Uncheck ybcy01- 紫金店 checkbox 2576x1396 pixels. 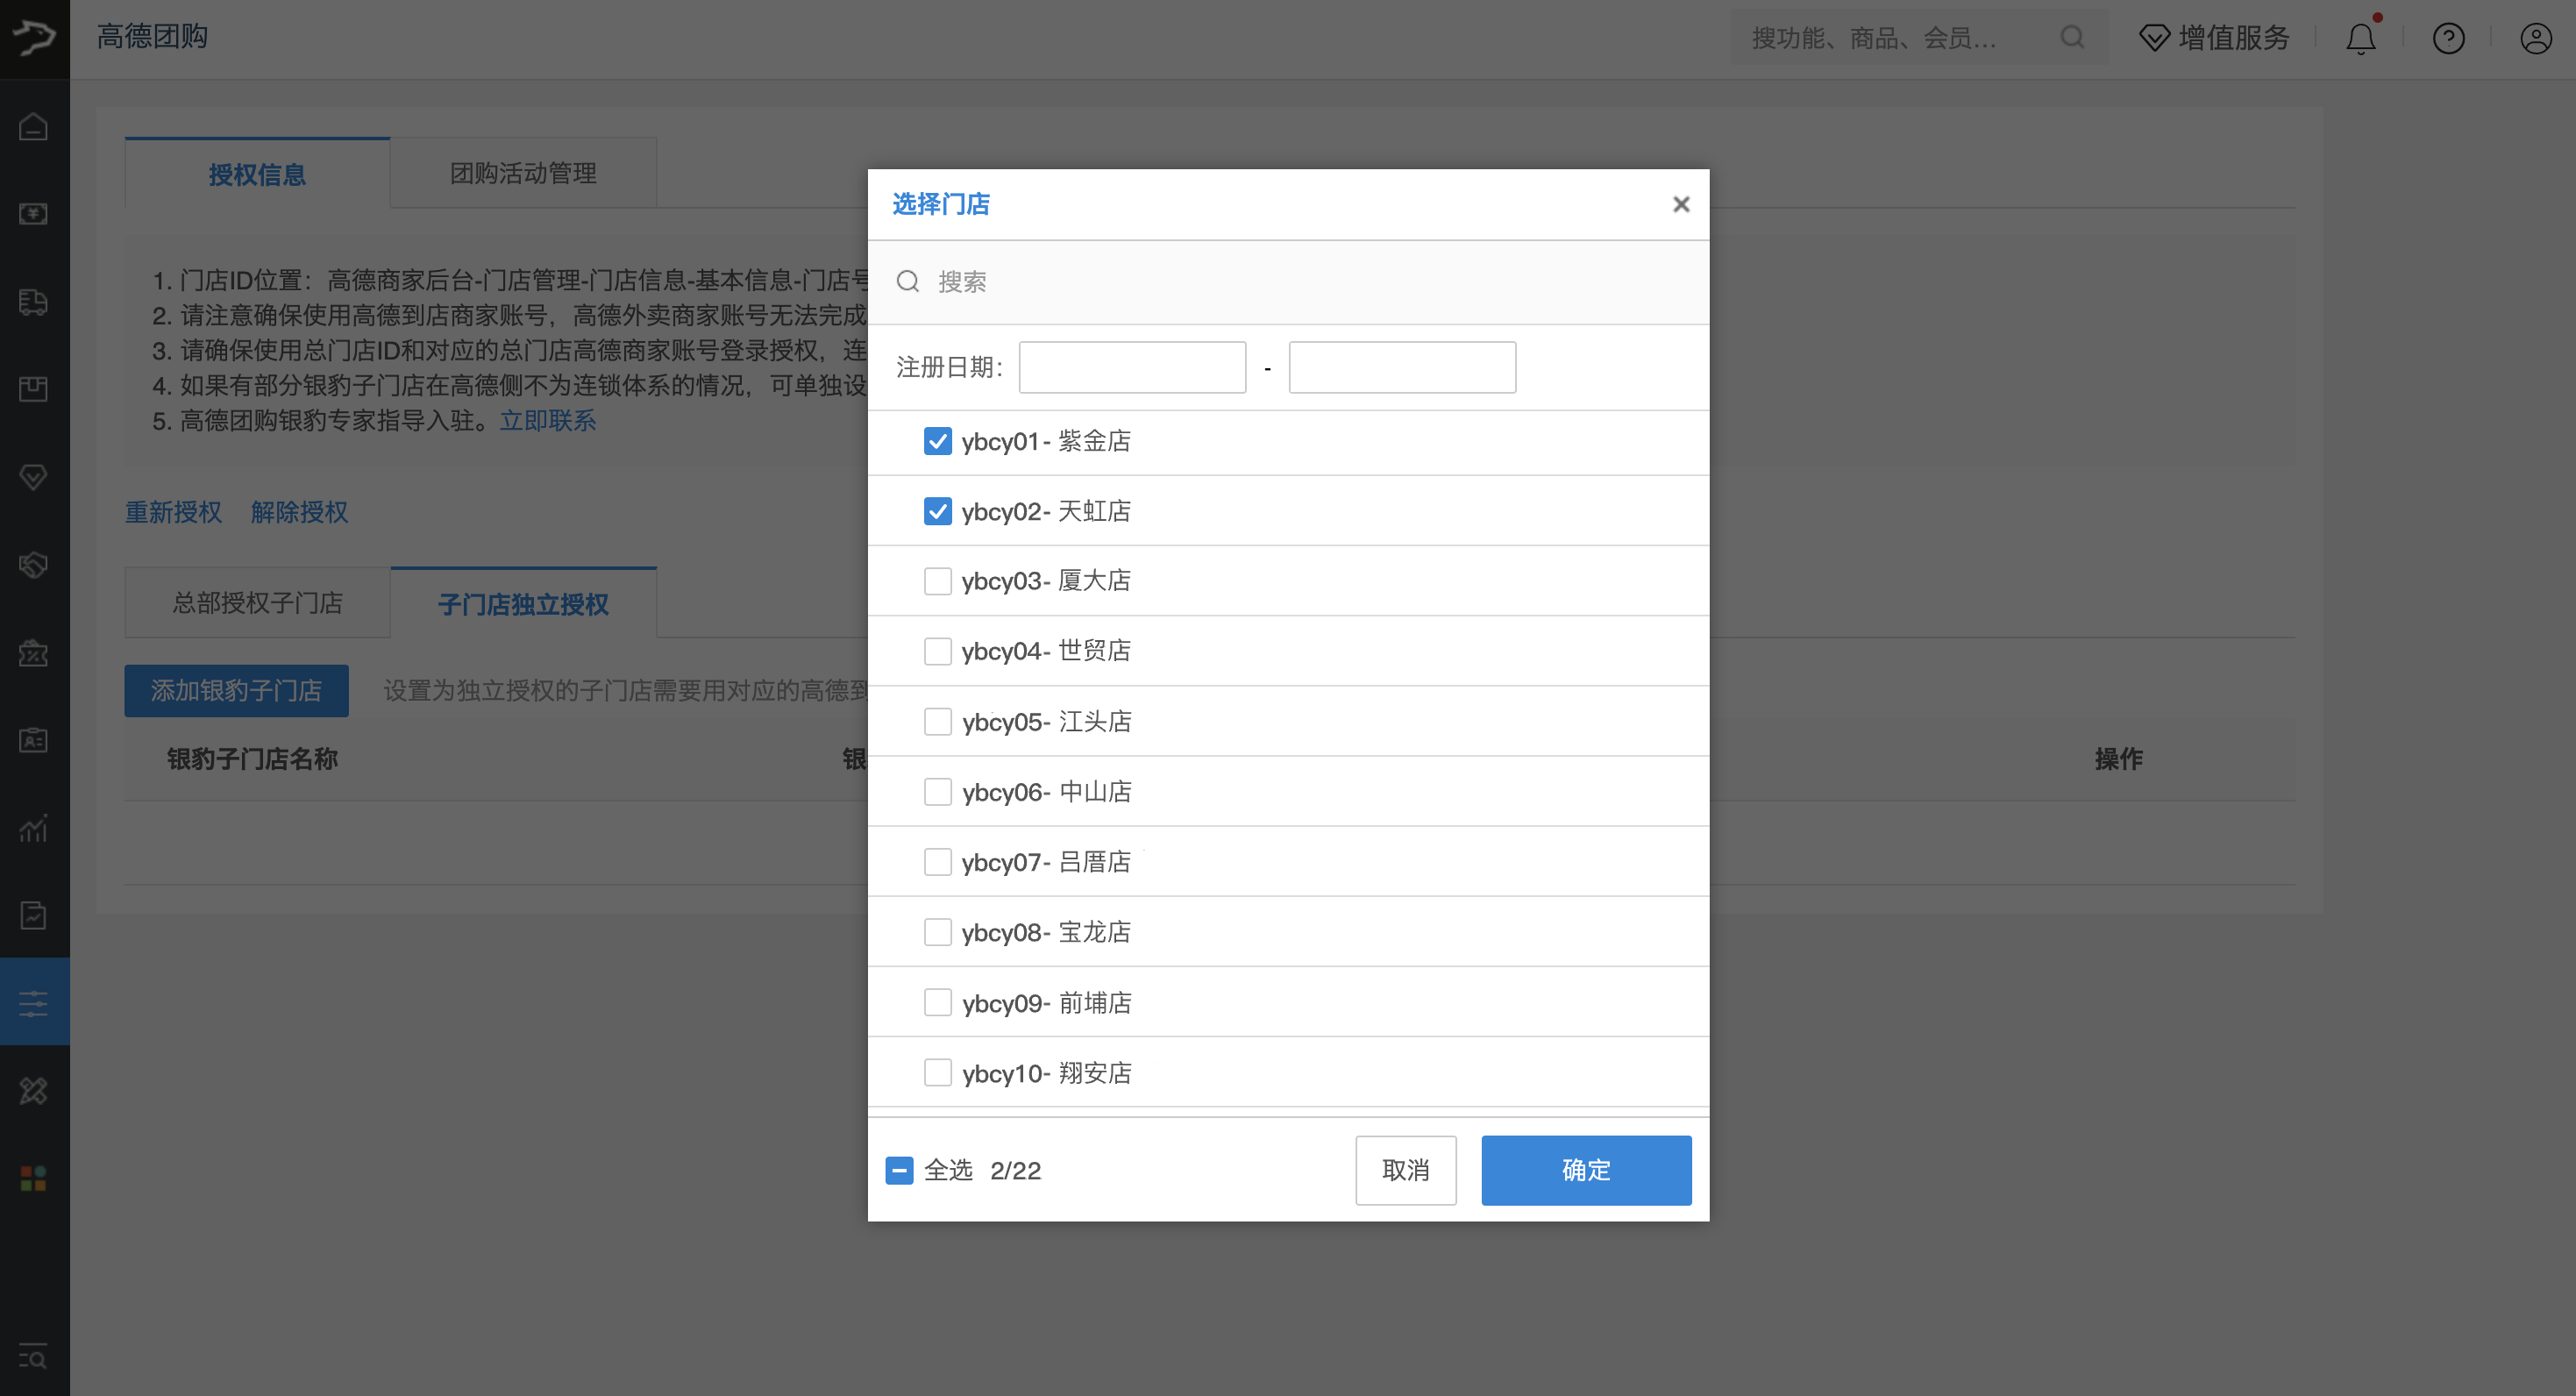pos(937,441)
